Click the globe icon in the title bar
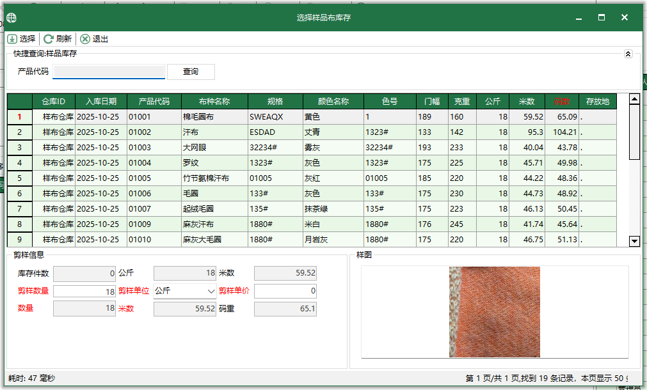The height and width of the screenshot is (390, 647). [x=10, y=18]
